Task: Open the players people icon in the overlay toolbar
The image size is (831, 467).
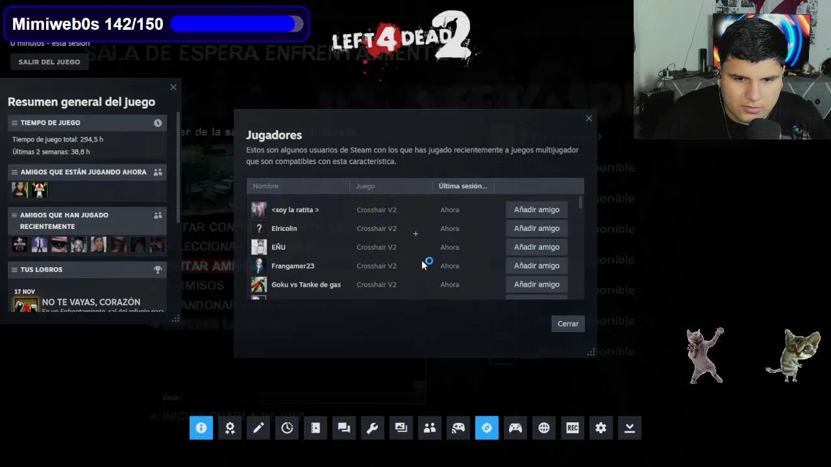Action: 430,428
